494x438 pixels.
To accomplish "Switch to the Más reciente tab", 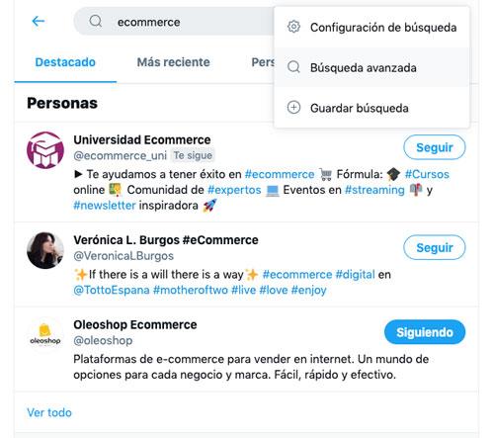I will (x=174, y=62).
